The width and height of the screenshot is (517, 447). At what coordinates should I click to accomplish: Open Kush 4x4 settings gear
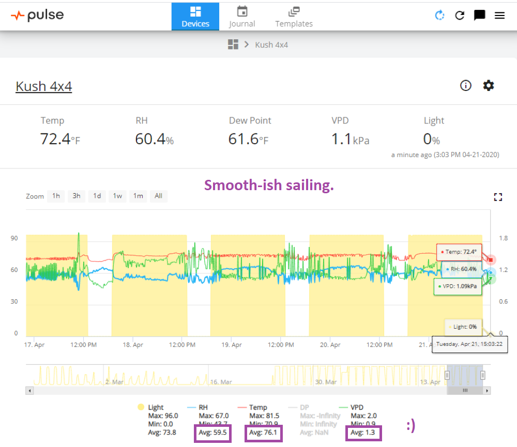pos(489,86)
